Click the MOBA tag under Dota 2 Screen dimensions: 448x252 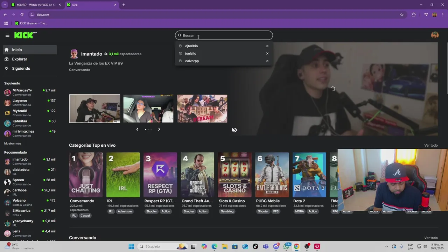300,211
